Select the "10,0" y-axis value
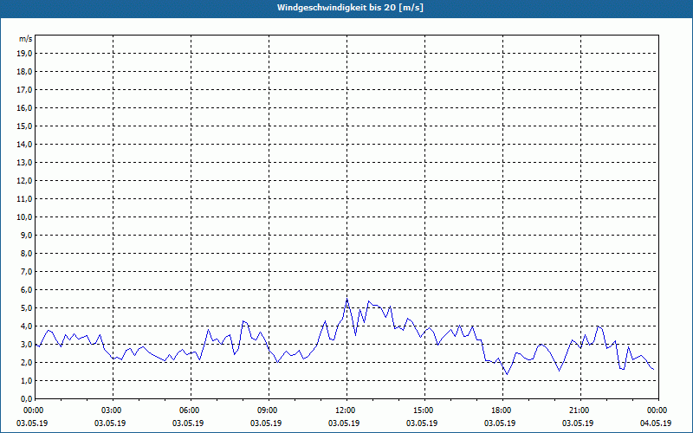The height and width of the screenshot is (433, 693). (x=24, y=217)
